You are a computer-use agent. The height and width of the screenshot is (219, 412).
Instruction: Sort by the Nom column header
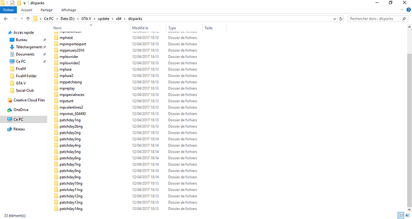coord(57,28)
